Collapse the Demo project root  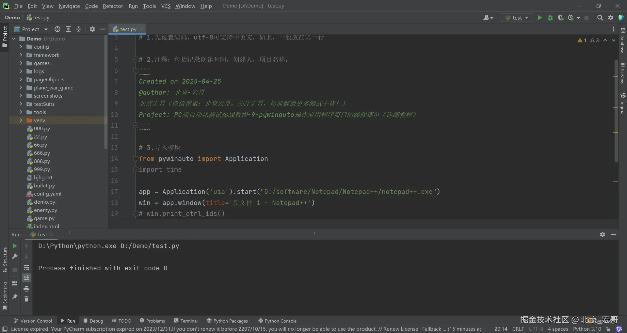(x=14, y=39)
